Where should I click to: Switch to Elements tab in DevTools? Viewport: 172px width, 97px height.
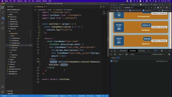tap(123, 51)
